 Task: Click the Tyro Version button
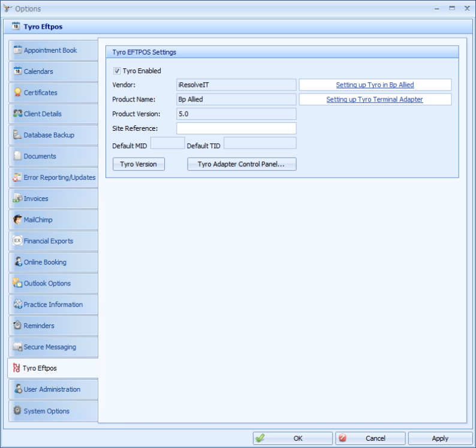point(138,164)
